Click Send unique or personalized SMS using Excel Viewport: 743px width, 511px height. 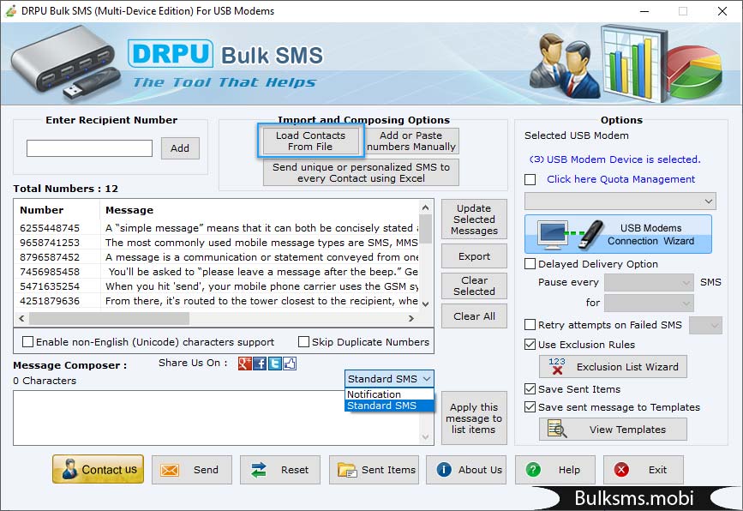pos(361,172)
